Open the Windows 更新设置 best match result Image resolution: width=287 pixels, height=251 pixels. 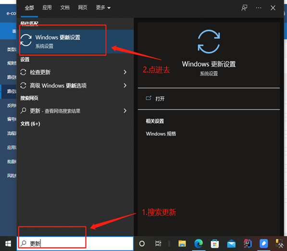[x=75, y=41]
